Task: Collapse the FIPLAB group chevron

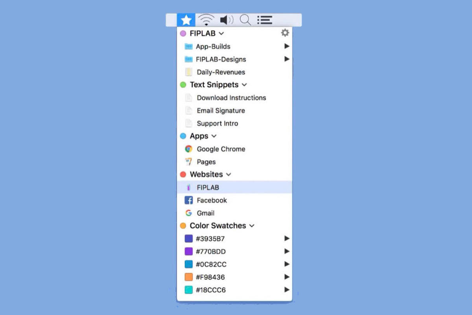Action: pyautogui.click(x=221, y=34)
